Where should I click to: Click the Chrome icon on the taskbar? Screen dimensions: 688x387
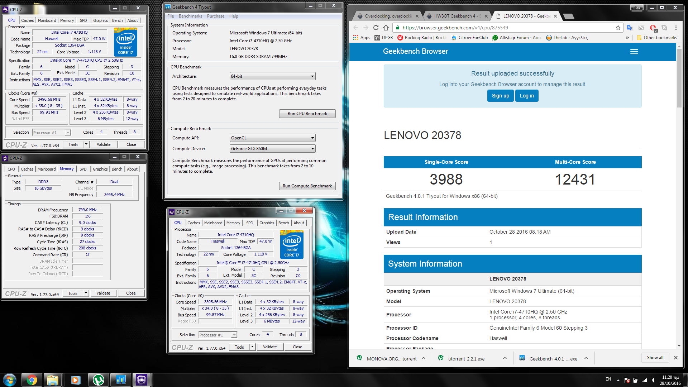tap(32, 380)
